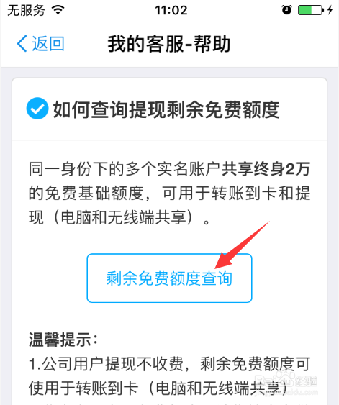The width and height of the screenshot is (339, 405).
Task: Tap the bold 共享终身2万 text
Action: 266,169
